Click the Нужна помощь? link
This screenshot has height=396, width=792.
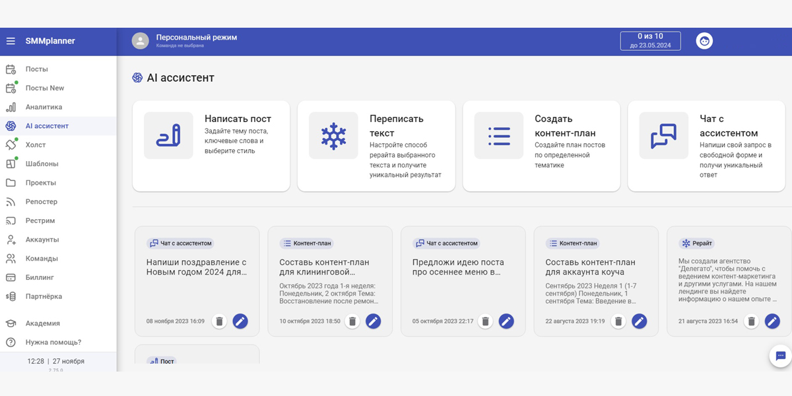53,342
